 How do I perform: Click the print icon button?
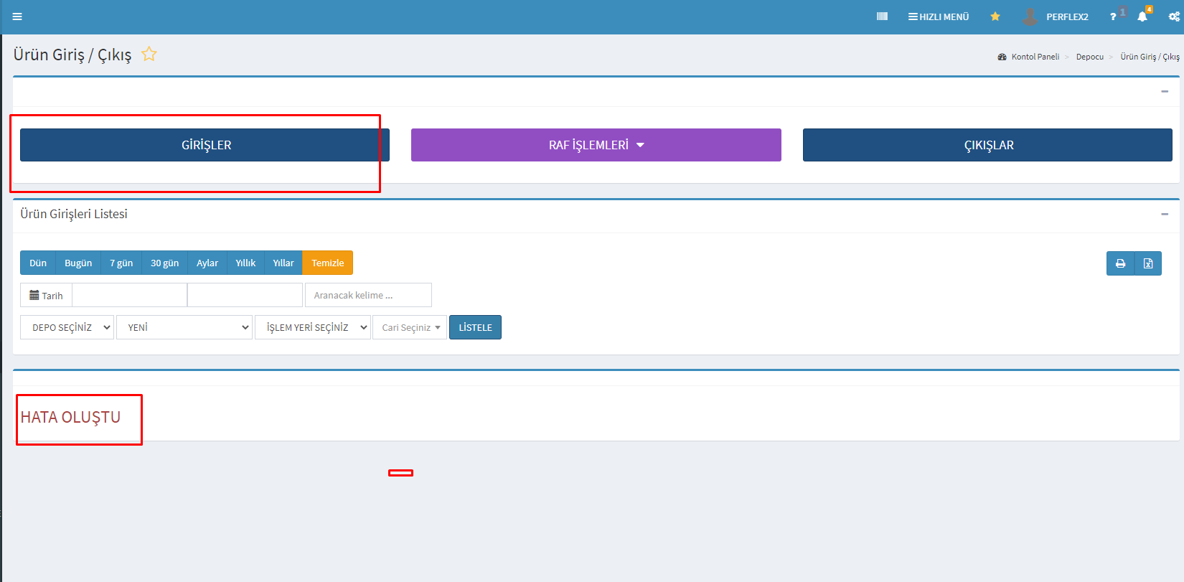(x=1120, y=263)
